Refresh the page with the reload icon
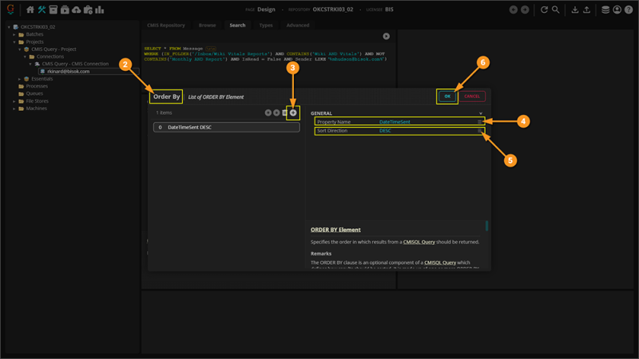Image resolution: width=639 pixels, height=359 pixels. [544, 10]
